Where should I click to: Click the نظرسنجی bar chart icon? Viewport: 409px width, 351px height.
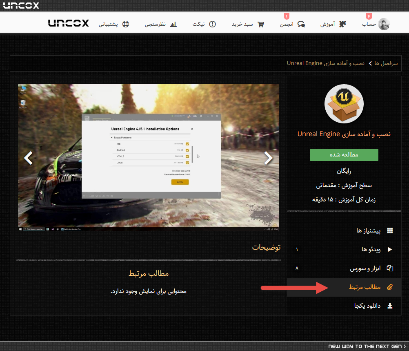tap(173, 24)
